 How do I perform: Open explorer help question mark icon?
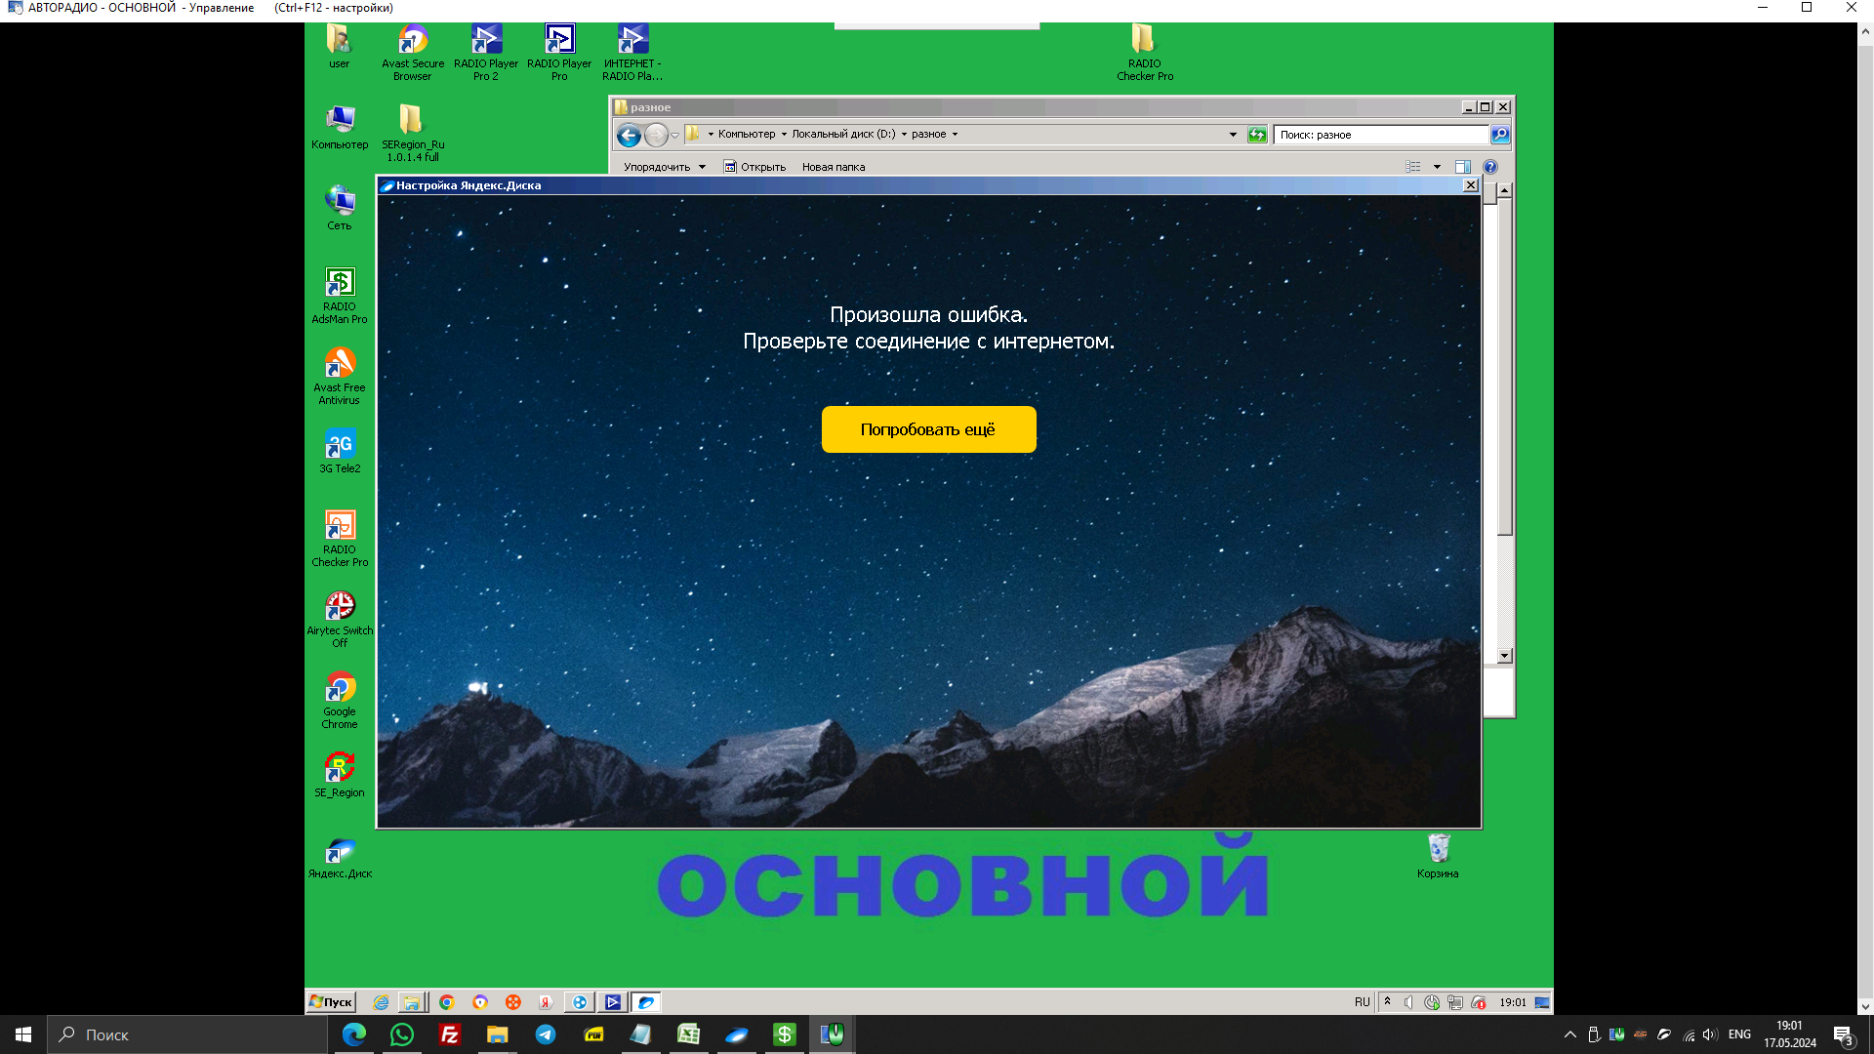pos(1490,167)
